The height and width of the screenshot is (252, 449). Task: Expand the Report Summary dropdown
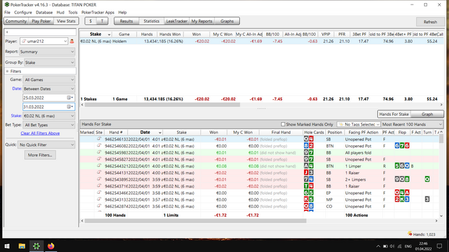tap(47, 52)
